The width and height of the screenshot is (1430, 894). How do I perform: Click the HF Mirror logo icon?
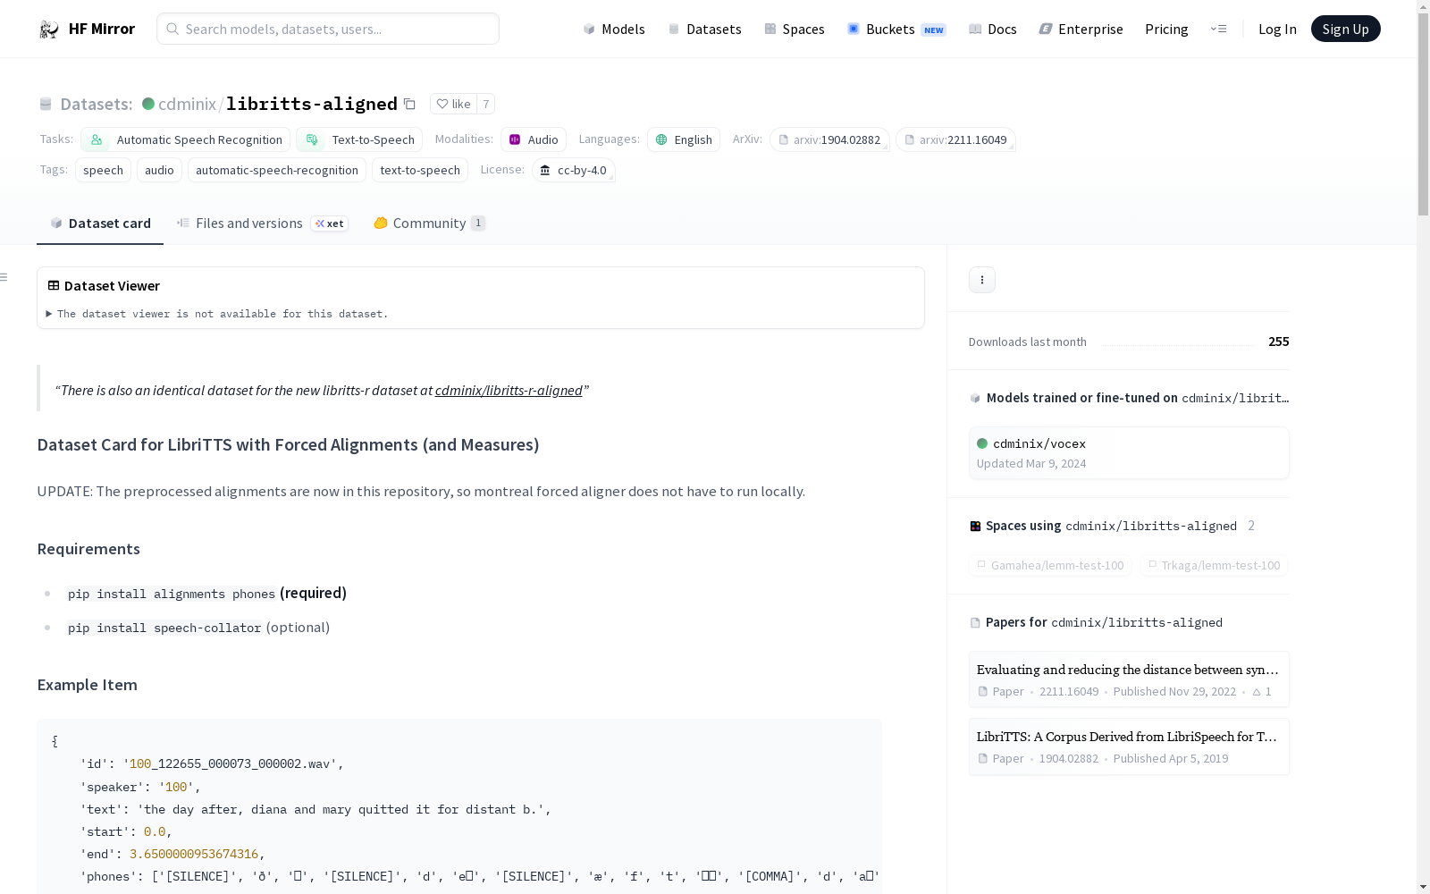49,30
